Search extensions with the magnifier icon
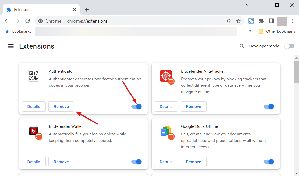Image resolution: width=299 pixels, height=176 pixels. coord(242,46)
